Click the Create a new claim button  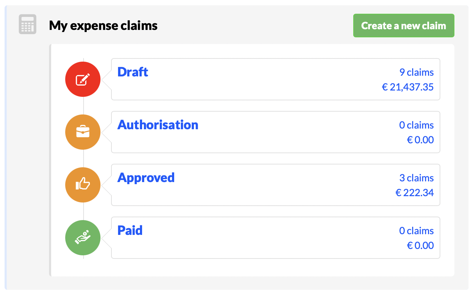point(404,26)
